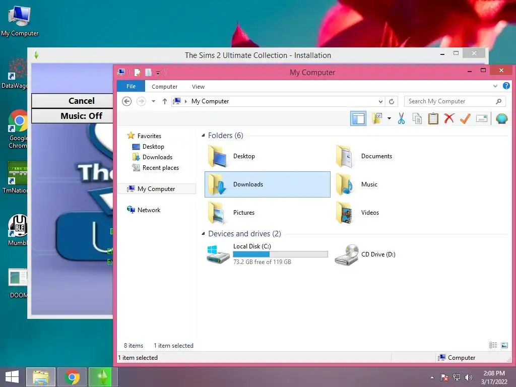Viewport: 516px width, 387px height.
Task: Open the recent locations dropdown
Action: pyautogui.click(x=153, y=101)
